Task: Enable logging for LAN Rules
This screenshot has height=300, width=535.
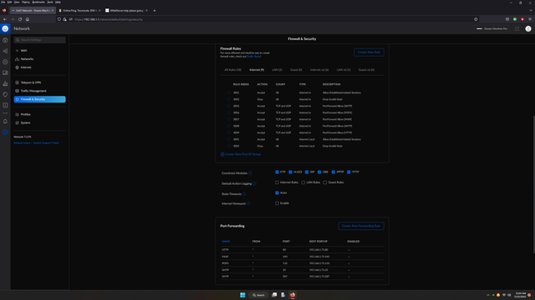Action: click(303, 182)
